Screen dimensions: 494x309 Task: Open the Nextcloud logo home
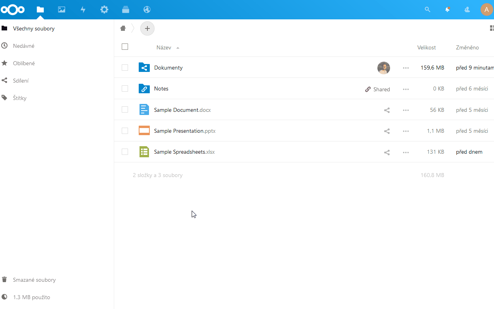[13, 9]
